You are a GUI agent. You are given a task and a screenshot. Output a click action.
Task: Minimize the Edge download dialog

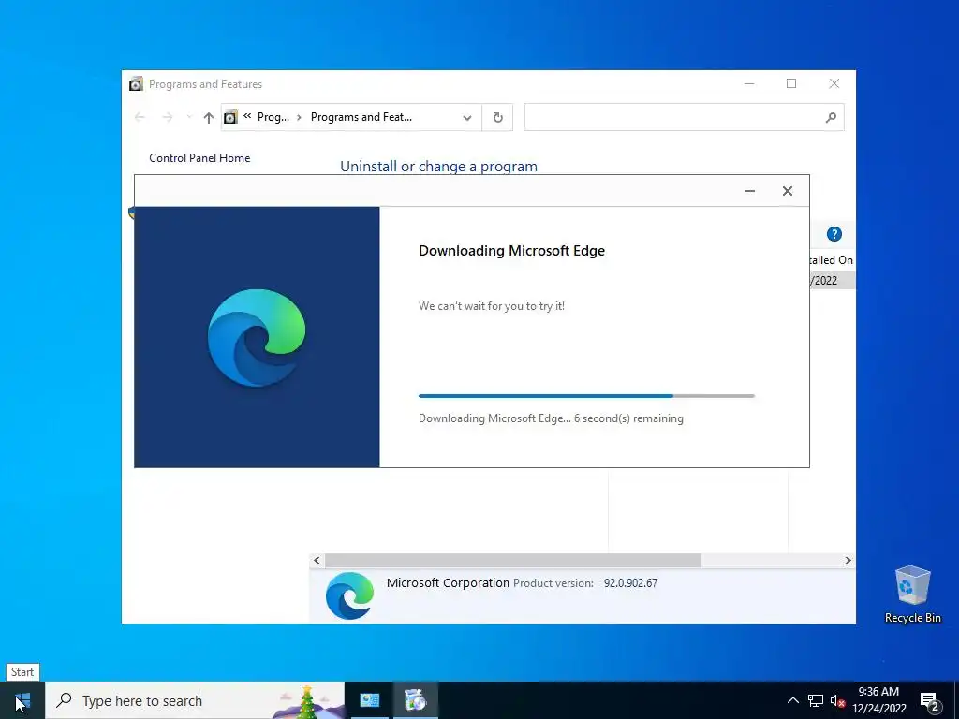750,191
